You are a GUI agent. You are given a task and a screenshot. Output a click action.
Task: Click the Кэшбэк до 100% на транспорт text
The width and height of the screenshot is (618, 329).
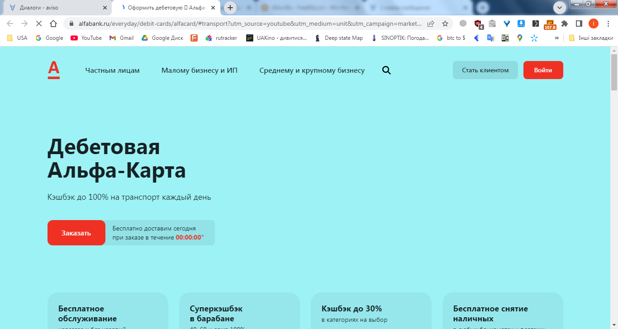point(129,197)
